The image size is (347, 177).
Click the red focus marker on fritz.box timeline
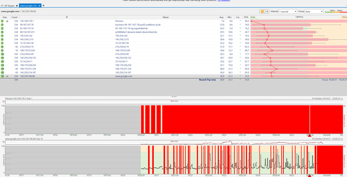pos(309,135)
